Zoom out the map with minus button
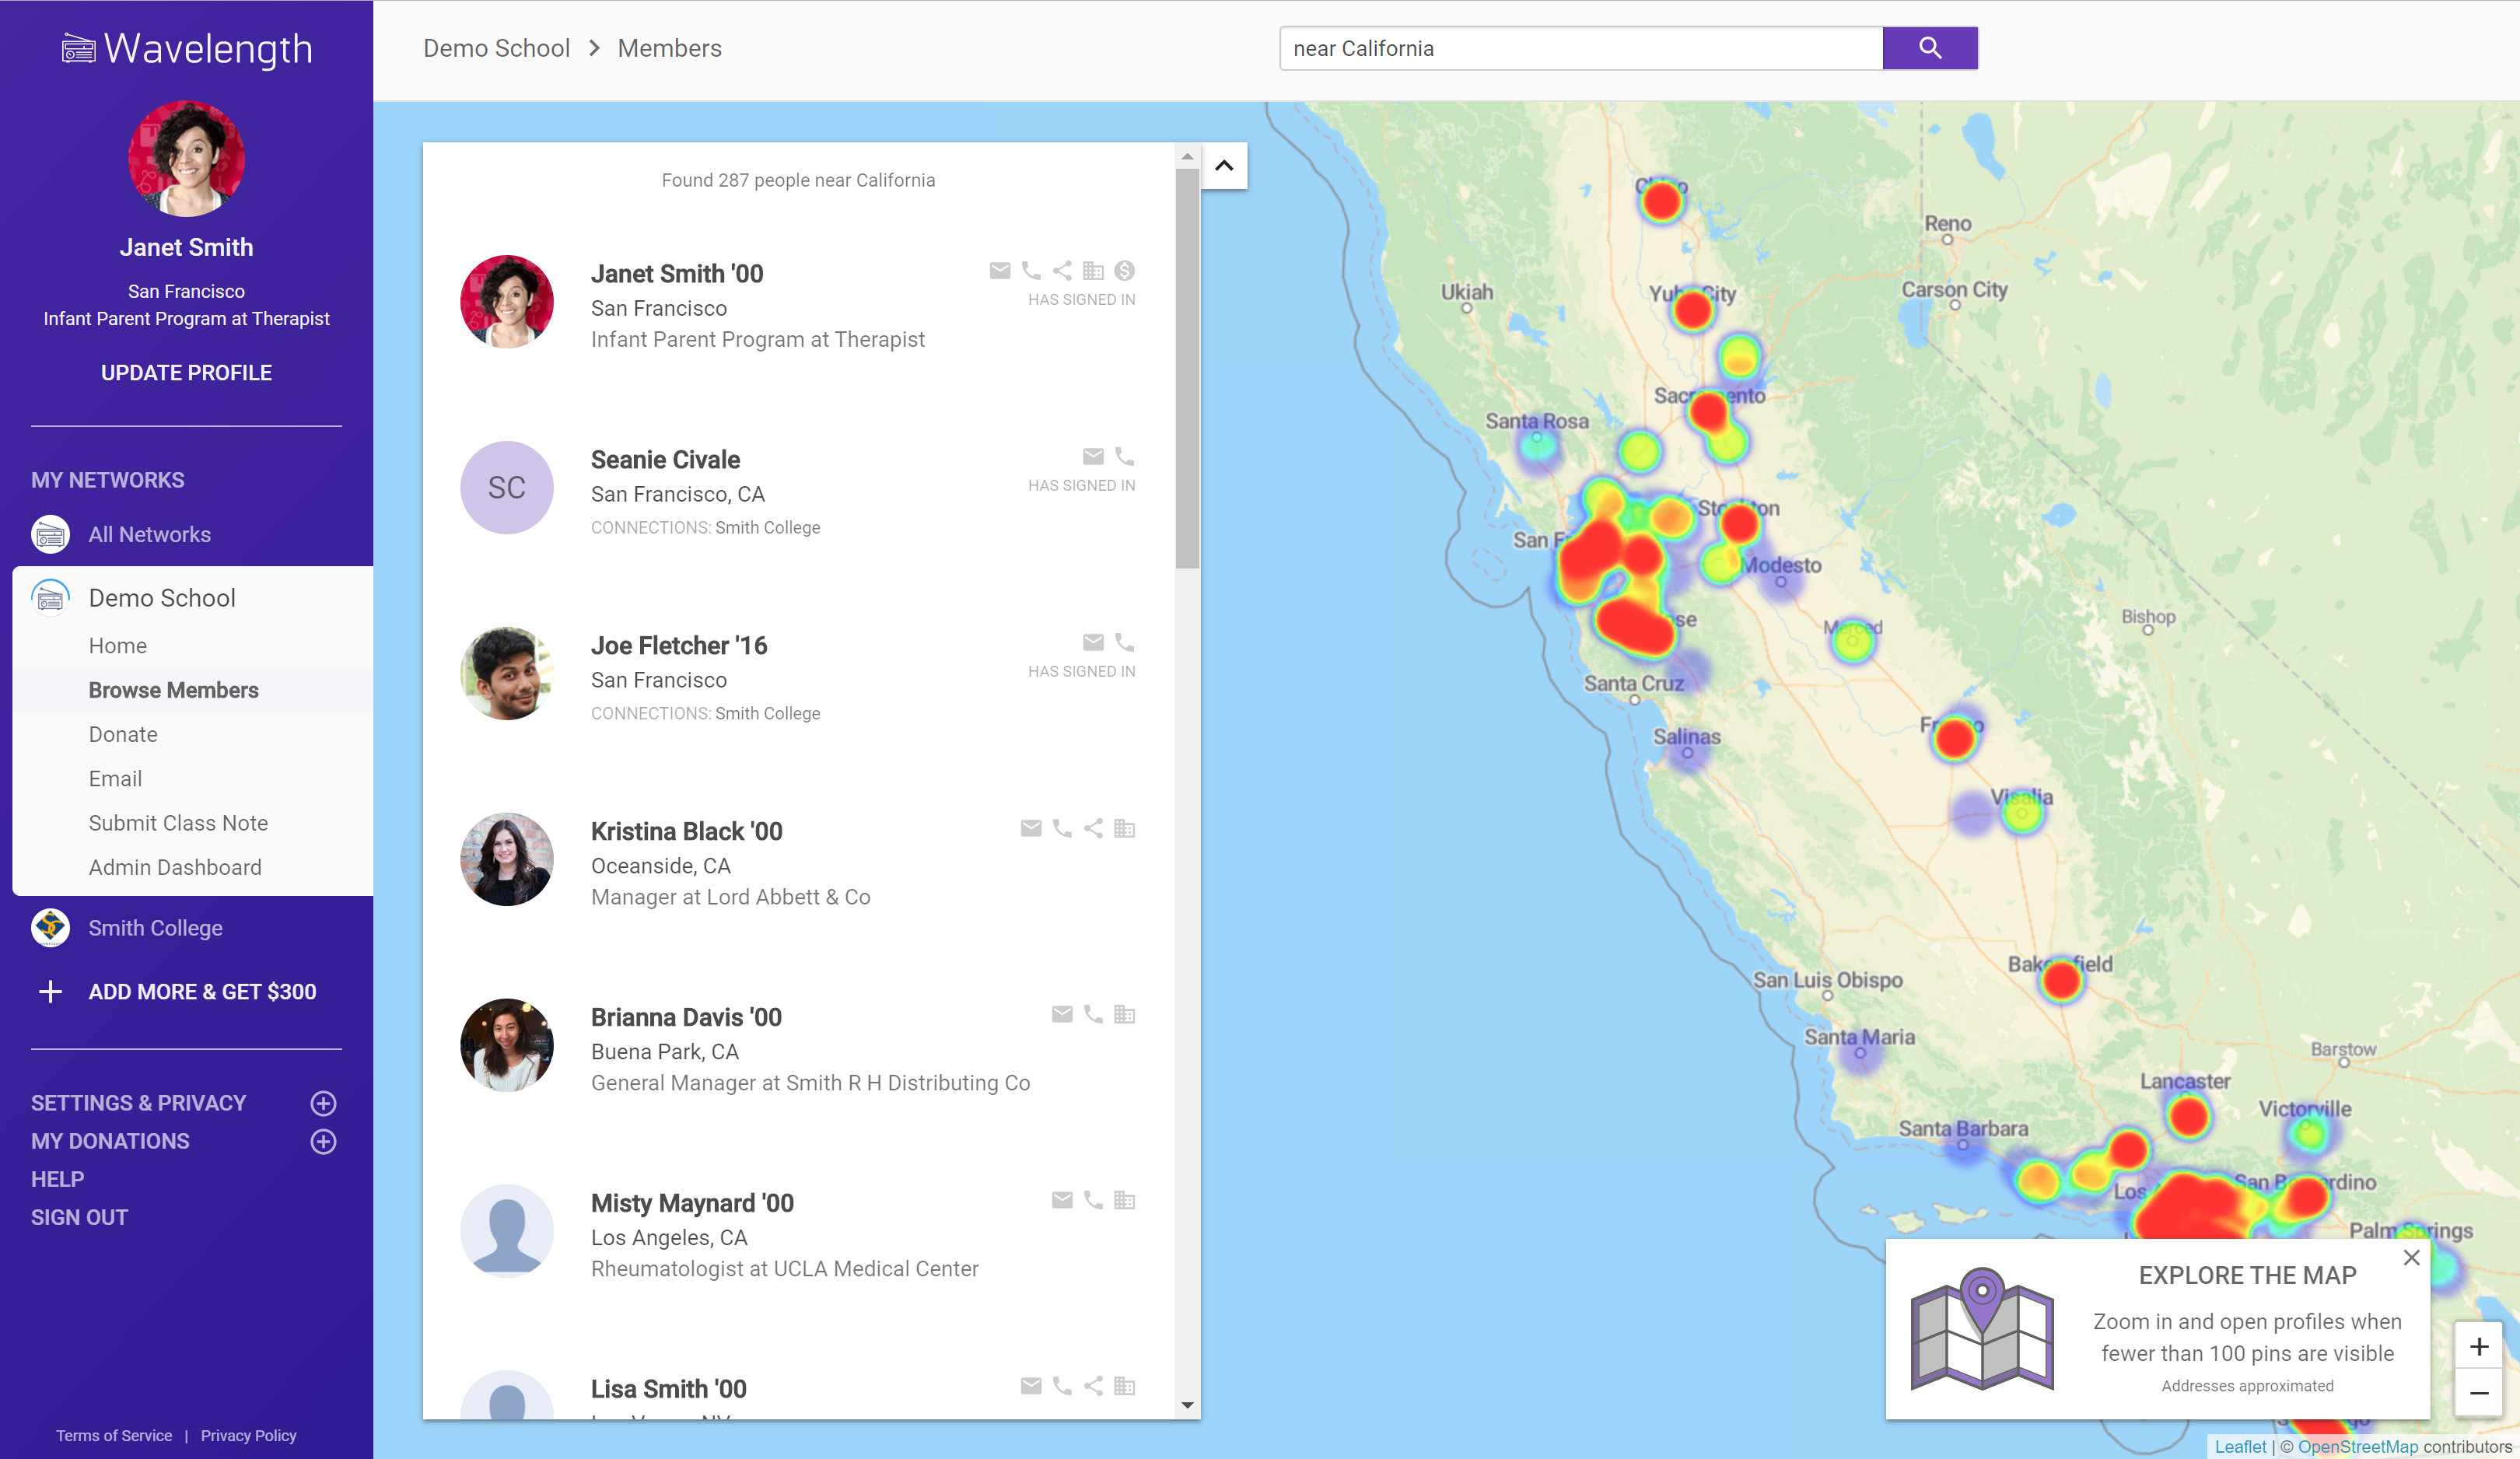The width and height of the screenshot is (2520, 1459). tap(2478, 1393)
